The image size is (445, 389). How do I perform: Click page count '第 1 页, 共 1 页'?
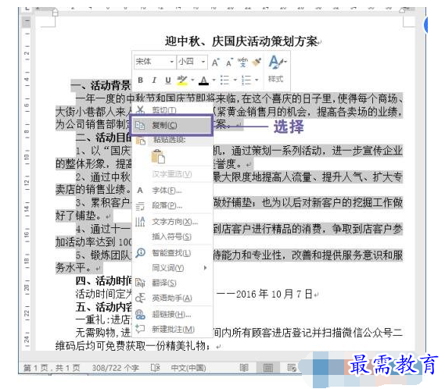52,368
